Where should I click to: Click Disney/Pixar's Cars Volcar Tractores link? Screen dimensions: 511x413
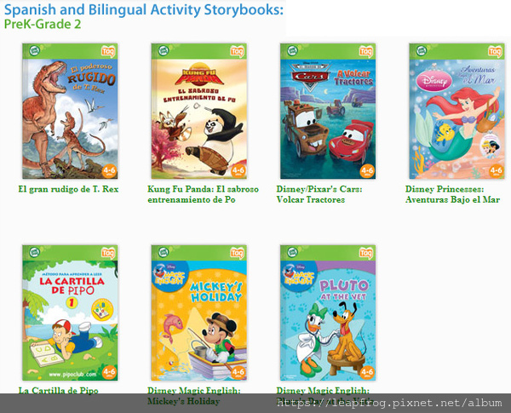pyautogui.click(x=319, y=195)
